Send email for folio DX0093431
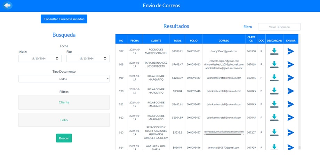This screenshot has width=320, height=157. pos(291,51)
